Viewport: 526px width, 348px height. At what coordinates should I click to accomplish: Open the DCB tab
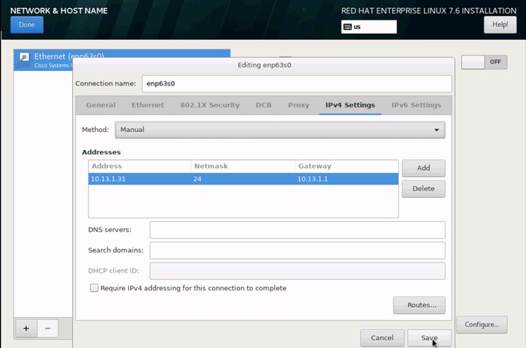264,105
